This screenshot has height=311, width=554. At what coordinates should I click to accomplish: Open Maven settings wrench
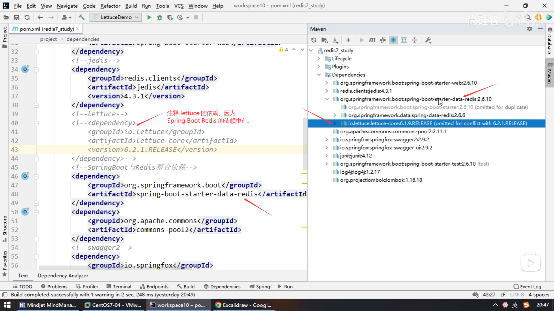428,40
